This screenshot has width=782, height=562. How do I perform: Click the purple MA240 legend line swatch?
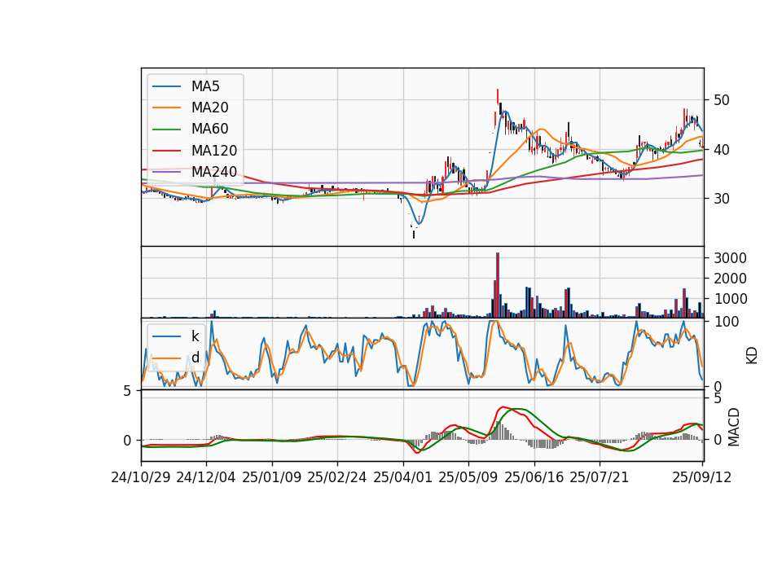point(166,172)
